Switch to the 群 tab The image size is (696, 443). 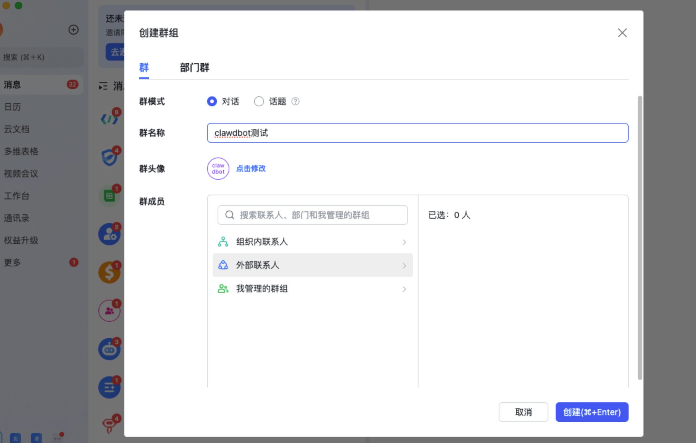tap(144, 67)
